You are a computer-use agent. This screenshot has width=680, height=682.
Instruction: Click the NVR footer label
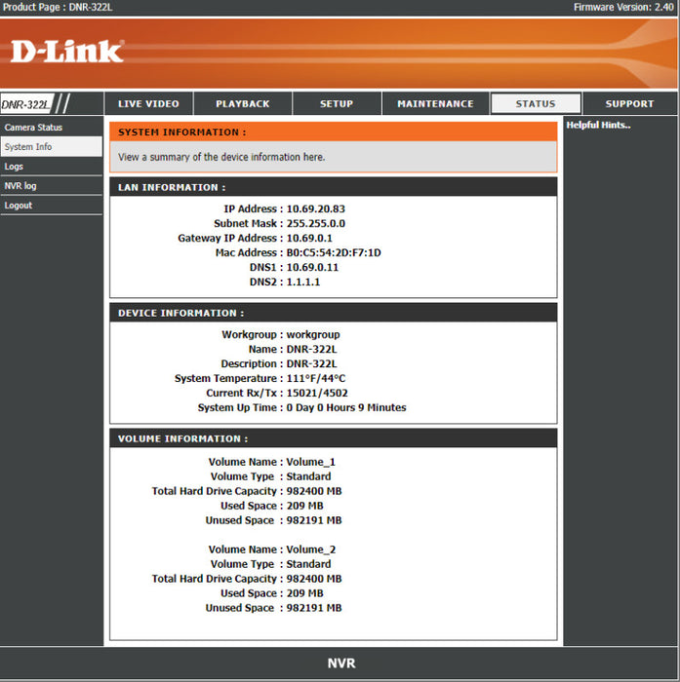coord(341,663)
